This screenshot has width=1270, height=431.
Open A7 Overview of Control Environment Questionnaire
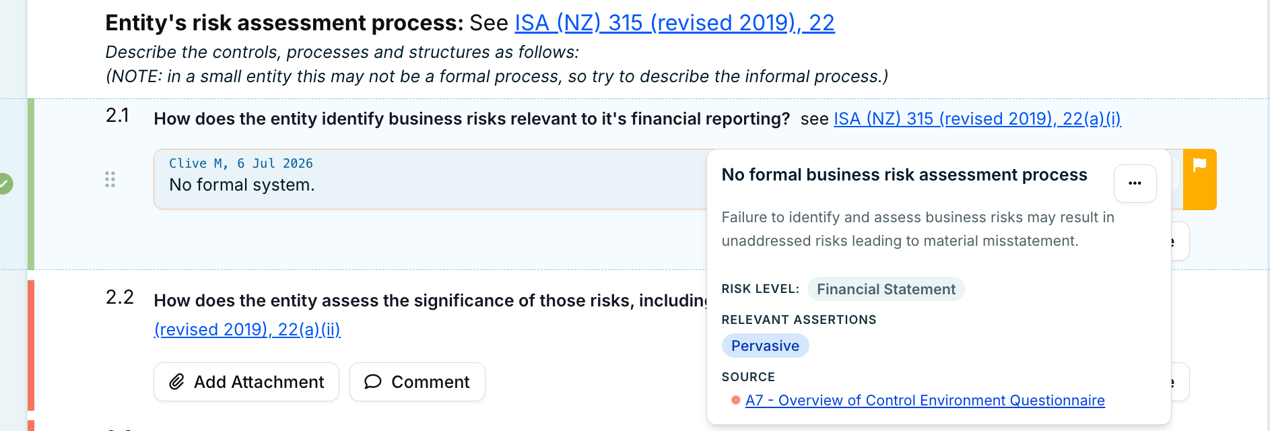[x=925, y=400]
